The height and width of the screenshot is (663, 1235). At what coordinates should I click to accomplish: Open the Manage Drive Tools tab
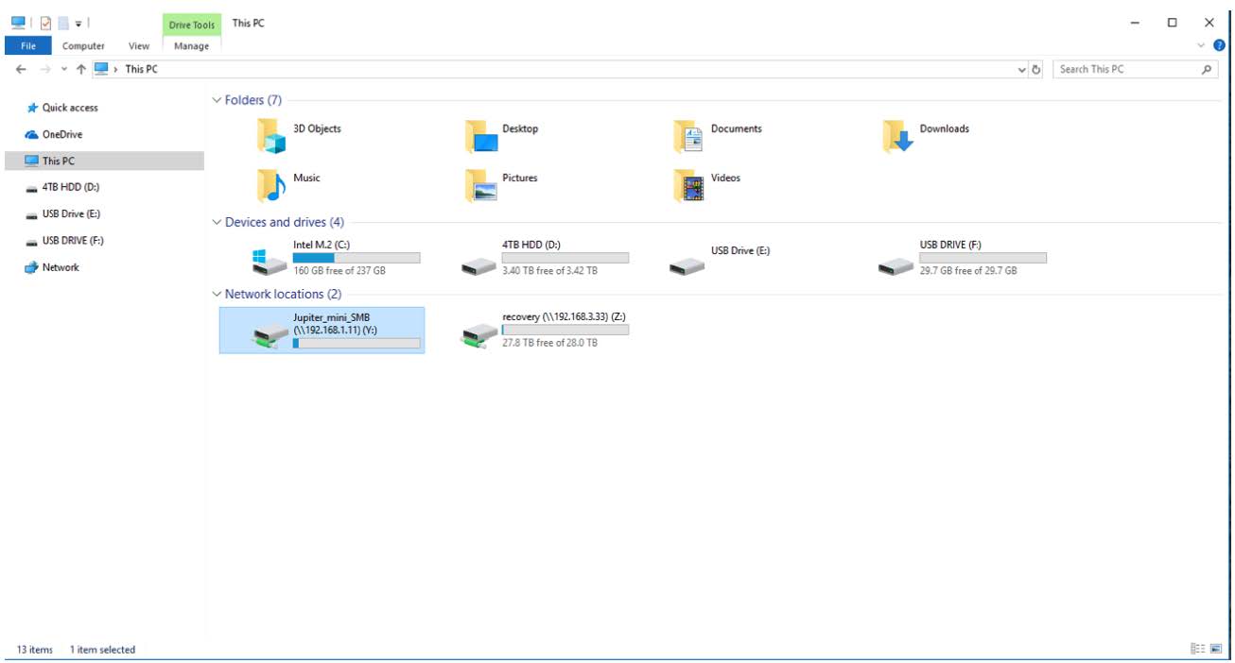(x=192, y=45)
